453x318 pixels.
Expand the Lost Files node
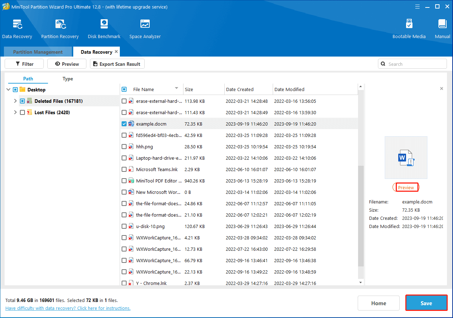coord(15,112)
